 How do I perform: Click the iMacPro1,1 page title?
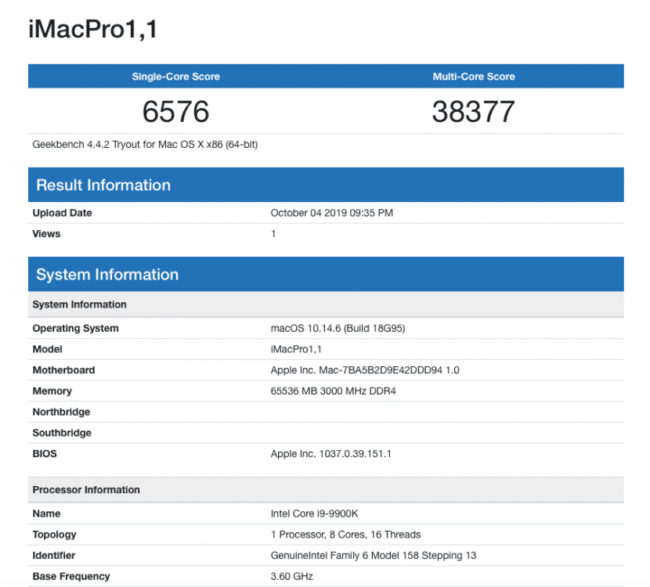click(x=93, y=30)
